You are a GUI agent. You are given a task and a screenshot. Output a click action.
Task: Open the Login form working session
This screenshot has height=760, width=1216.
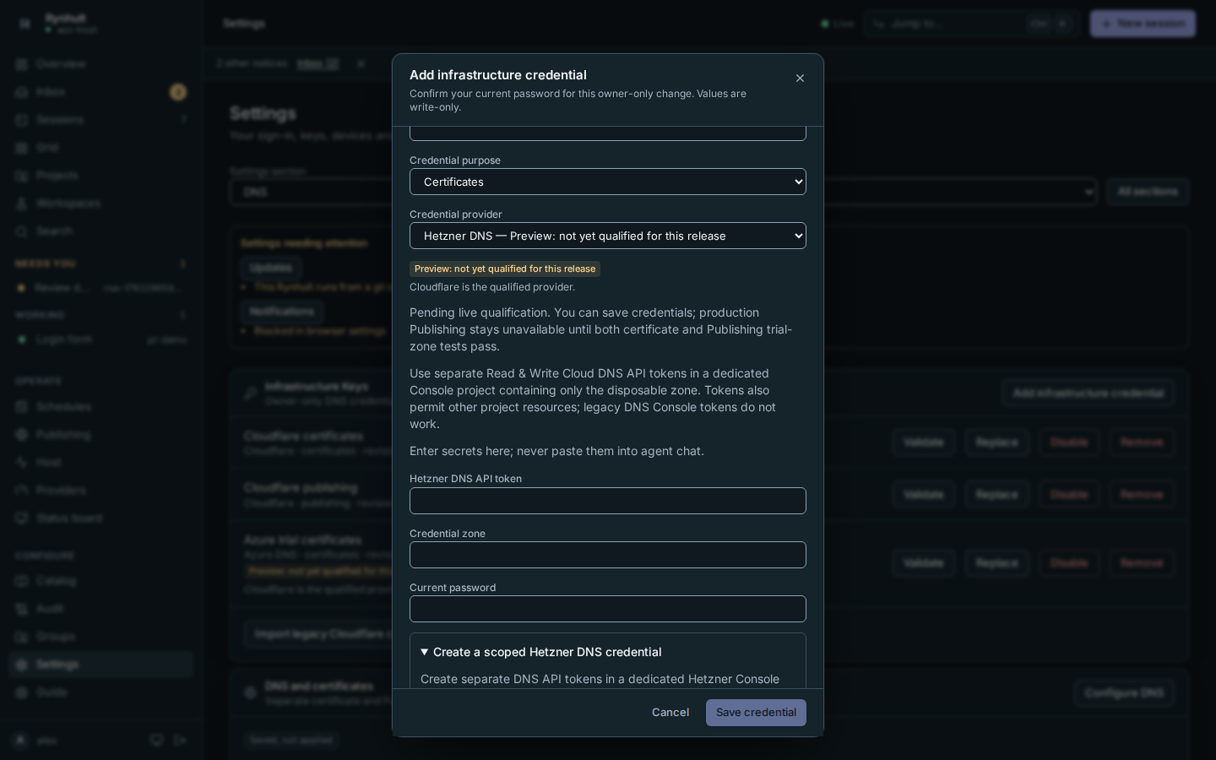tap(101, 339)
